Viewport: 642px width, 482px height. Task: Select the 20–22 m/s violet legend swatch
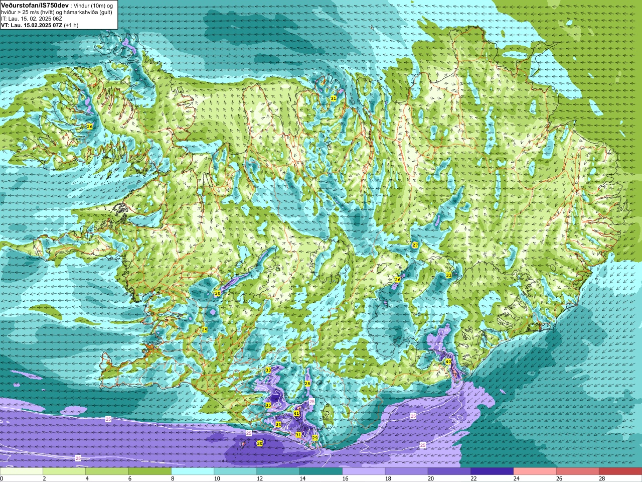449,471
